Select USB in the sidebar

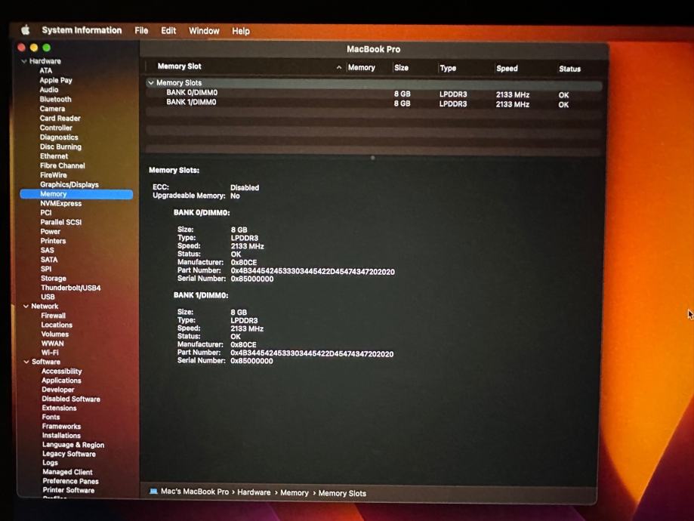click(x=48, y=297)
